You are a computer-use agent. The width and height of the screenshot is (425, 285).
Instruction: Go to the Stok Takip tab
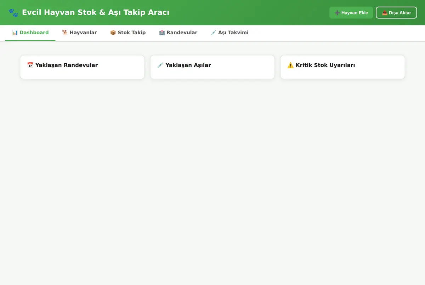tap(128, 33)
